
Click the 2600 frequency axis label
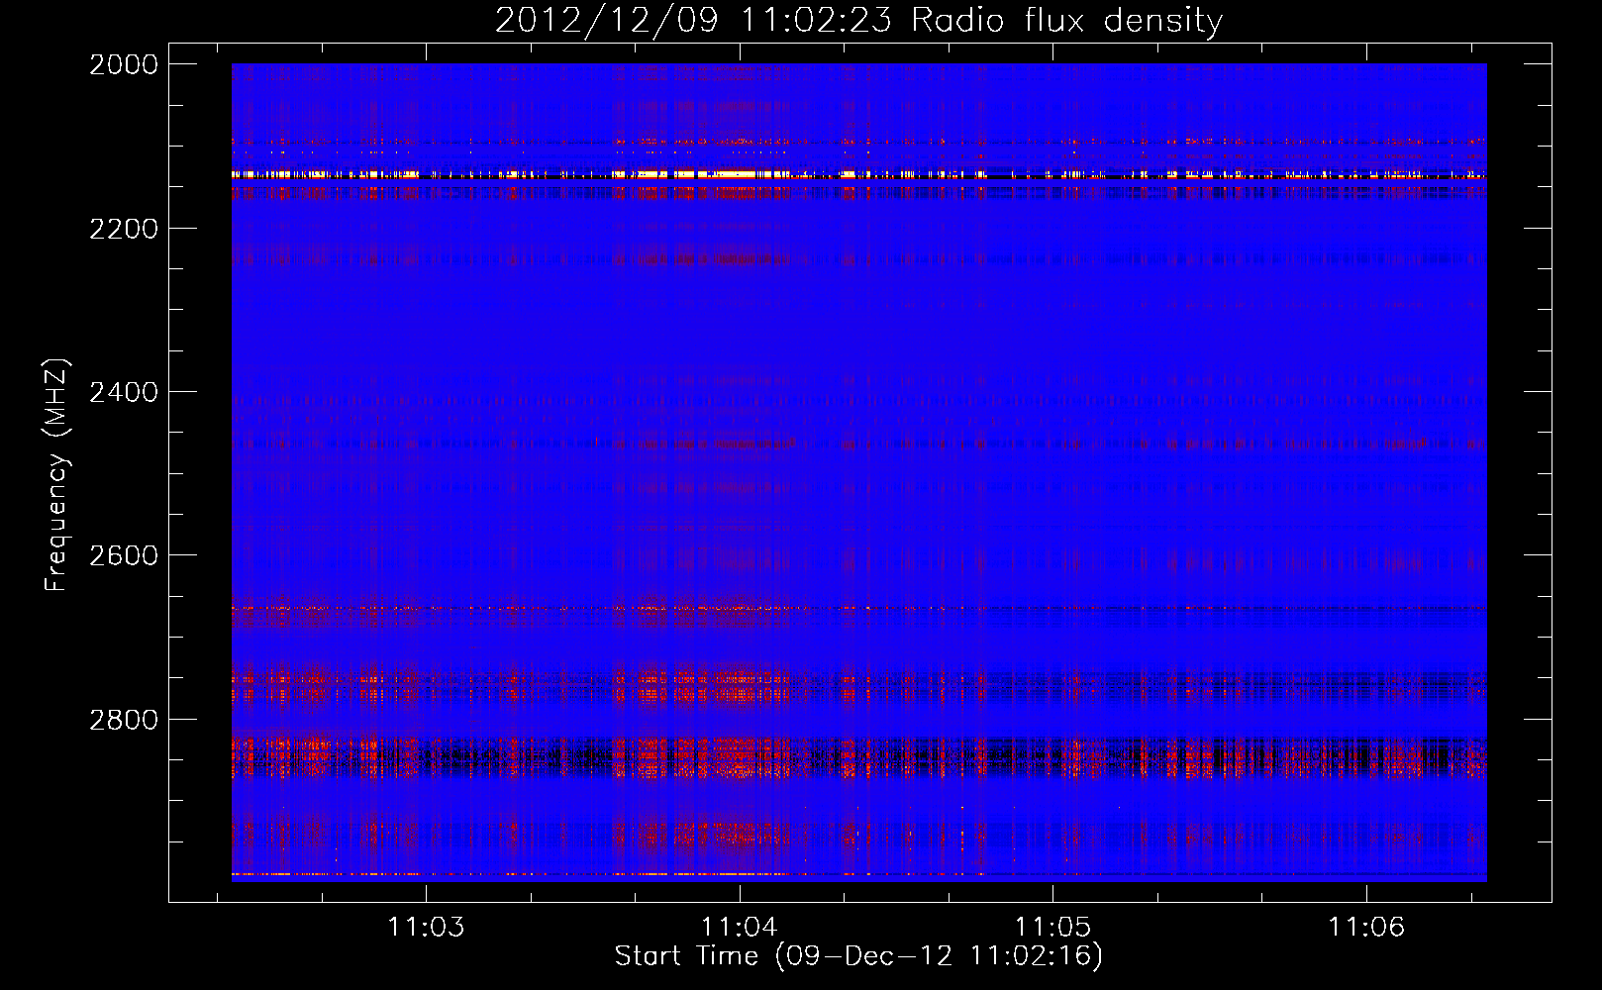[x=124, y=555]
